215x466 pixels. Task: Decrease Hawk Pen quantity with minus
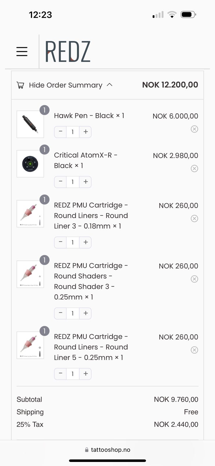[x=60, y=132]
